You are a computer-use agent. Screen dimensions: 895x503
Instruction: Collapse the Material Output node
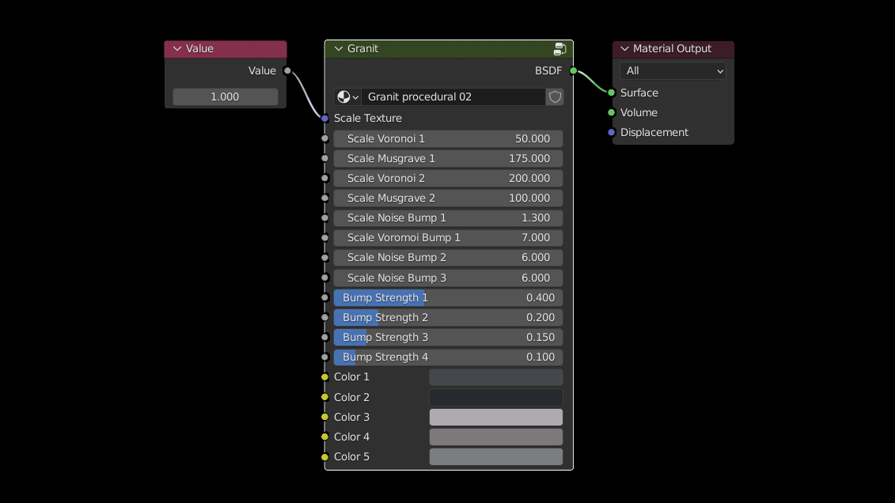click(624, 49)
